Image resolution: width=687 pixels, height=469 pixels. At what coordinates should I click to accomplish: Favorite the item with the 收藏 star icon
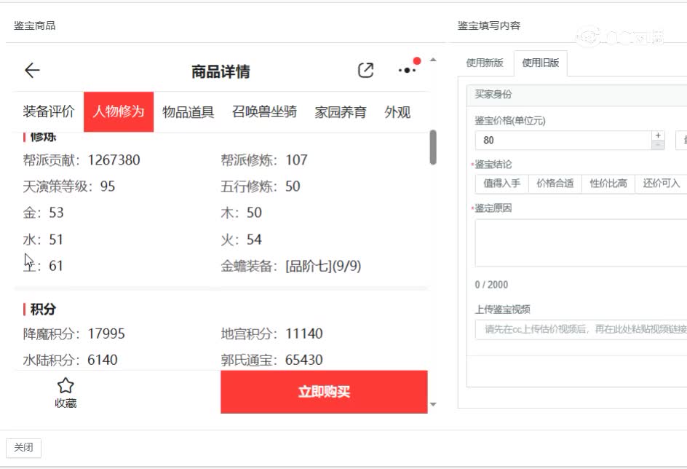(65, 386)
